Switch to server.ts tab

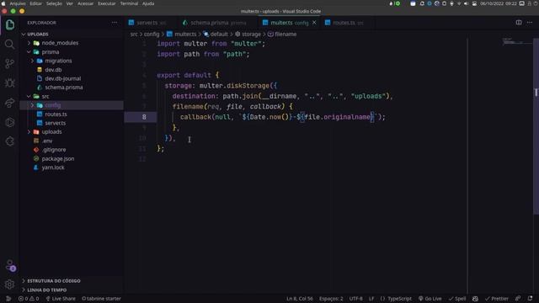pos(147,23)
